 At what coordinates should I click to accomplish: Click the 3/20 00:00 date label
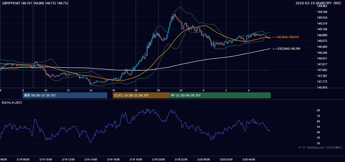pos(204,159)
